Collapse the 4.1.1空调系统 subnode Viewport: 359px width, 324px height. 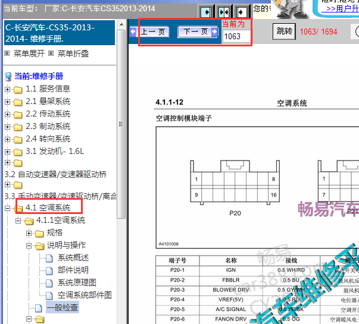[x=18, y=221]
